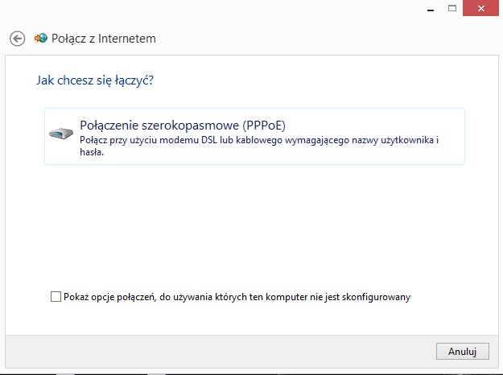This screenshot has height=375, width=503.
Task: Maximize the connection wizard window
Action: click(451, 7)
